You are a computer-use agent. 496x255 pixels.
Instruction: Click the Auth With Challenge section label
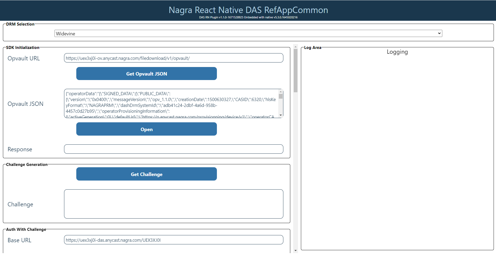click(26, 229)
